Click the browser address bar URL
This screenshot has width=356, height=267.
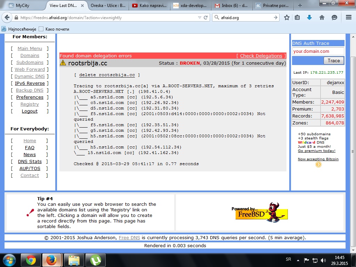click(108, 17)
